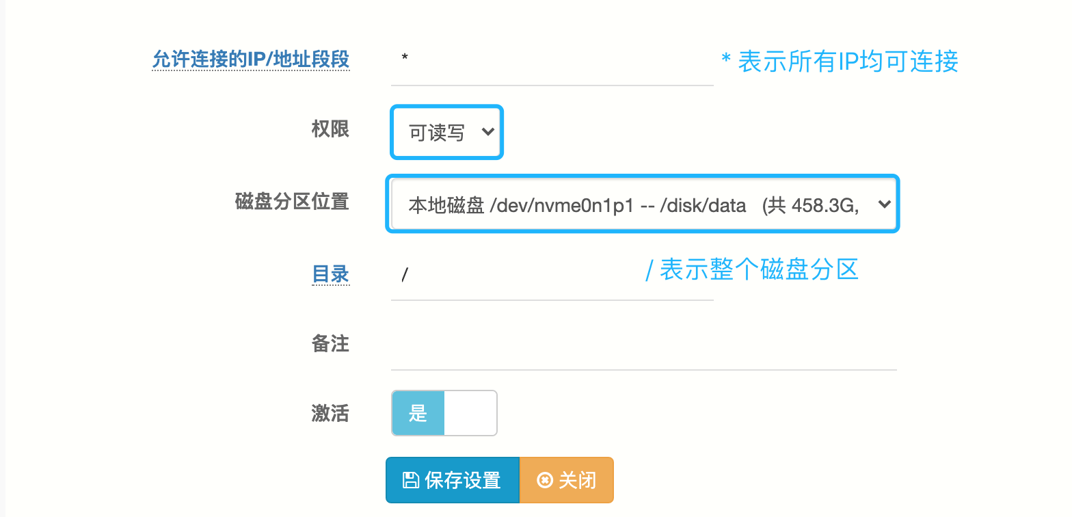The image size is (1072, 517).
Task: Click the circled X icon beside 关闭
Action: point(545,480)
